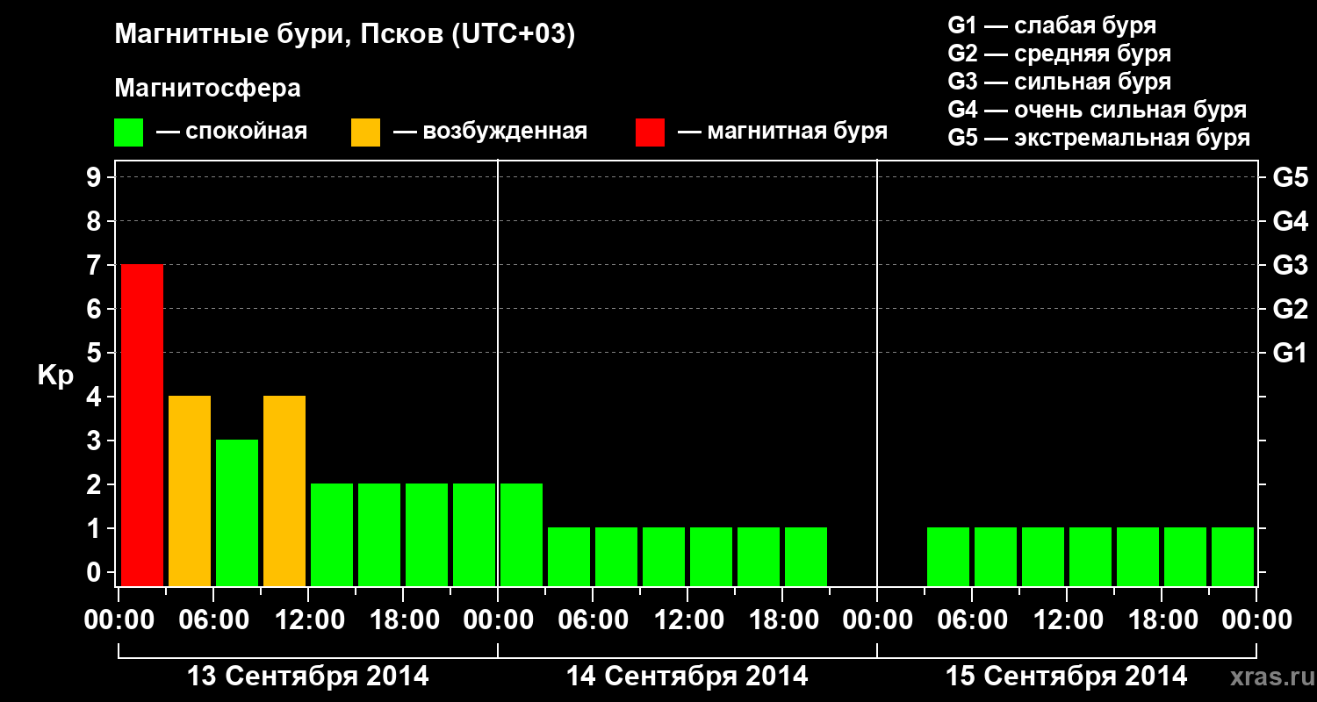Click the red 'магнитная буря' legend swatch
Image resolution: width=1317 pixels, height=702 pixels.
651,133
